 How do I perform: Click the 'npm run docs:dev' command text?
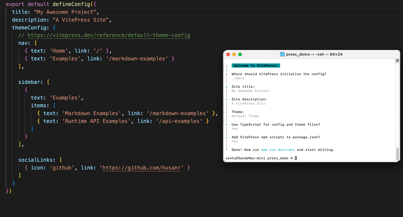coord(278,150)
